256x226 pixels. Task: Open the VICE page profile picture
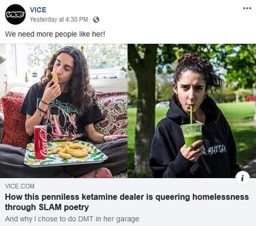(15, 14)
